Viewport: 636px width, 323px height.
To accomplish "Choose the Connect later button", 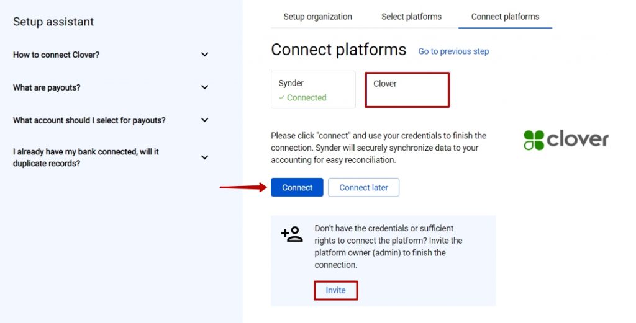I will click(363, 187).
